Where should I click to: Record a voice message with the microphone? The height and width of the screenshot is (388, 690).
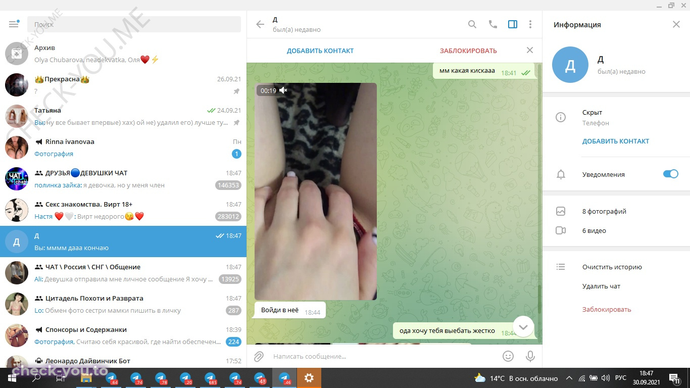point(530,356)
